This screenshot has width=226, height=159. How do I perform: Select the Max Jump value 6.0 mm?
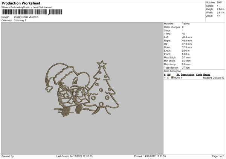tap(186, 64)
